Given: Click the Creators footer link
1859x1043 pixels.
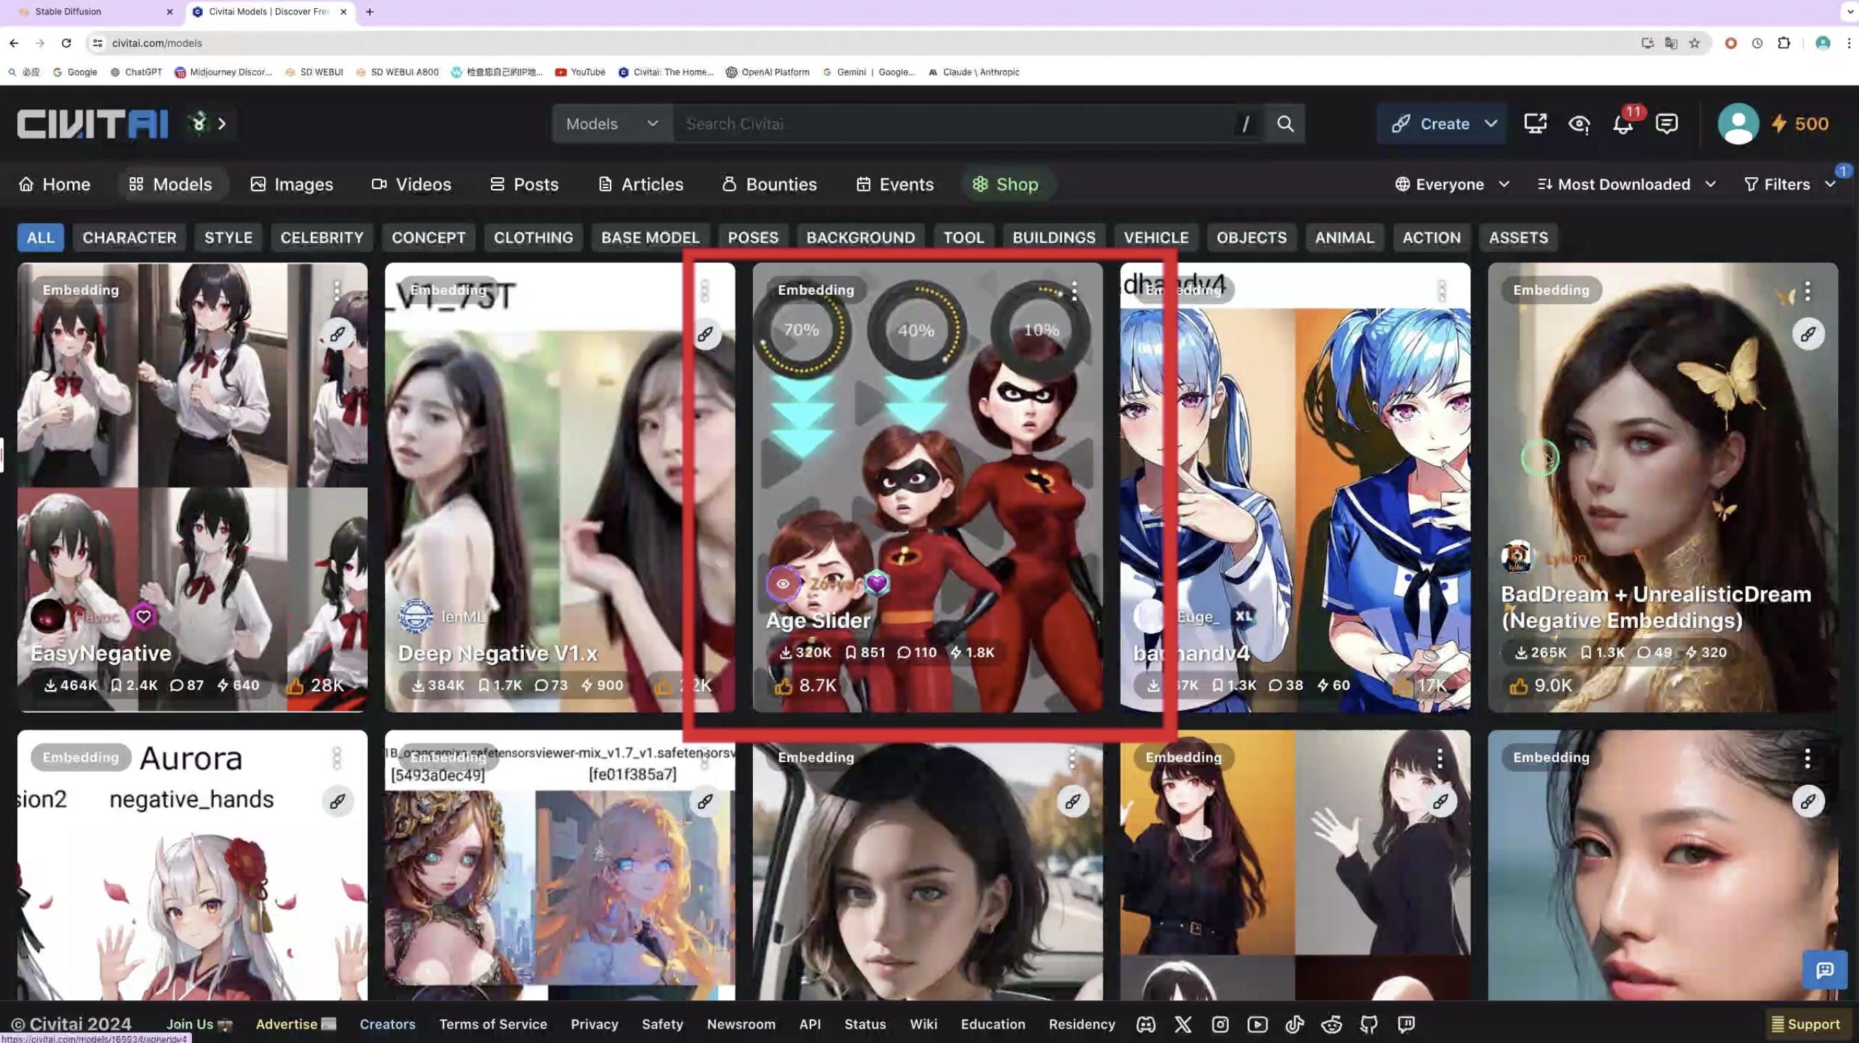Looking at the screenshot, I should pos(388,1025).
